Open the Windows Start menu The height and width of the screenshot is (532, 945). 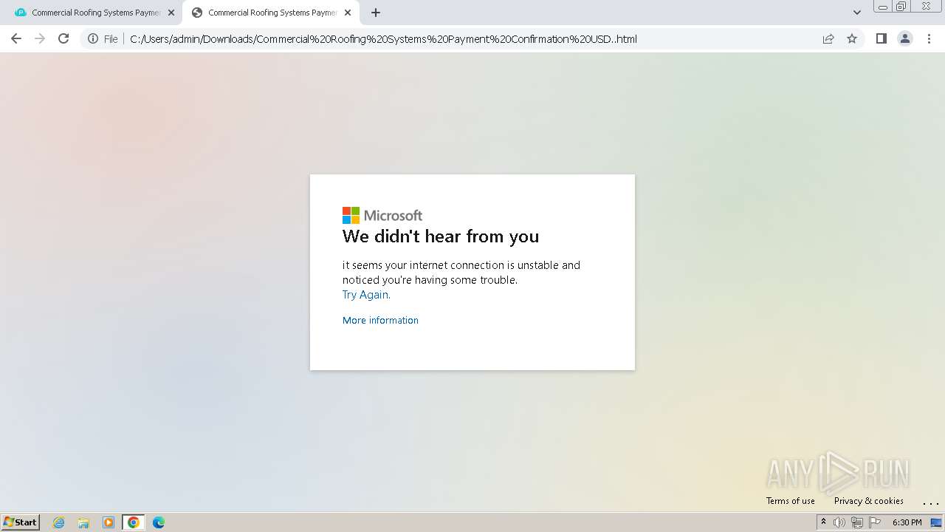21,522
